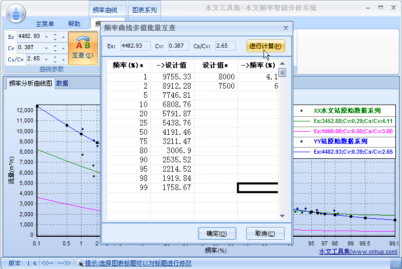Open the Cs/Cv value dropdown arrow
The image size is (402, 269).
coord(46,59)
